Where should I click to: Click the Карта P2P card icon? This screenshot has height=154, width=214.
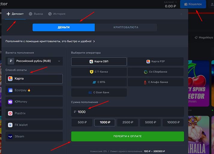[x=148, y=62]
